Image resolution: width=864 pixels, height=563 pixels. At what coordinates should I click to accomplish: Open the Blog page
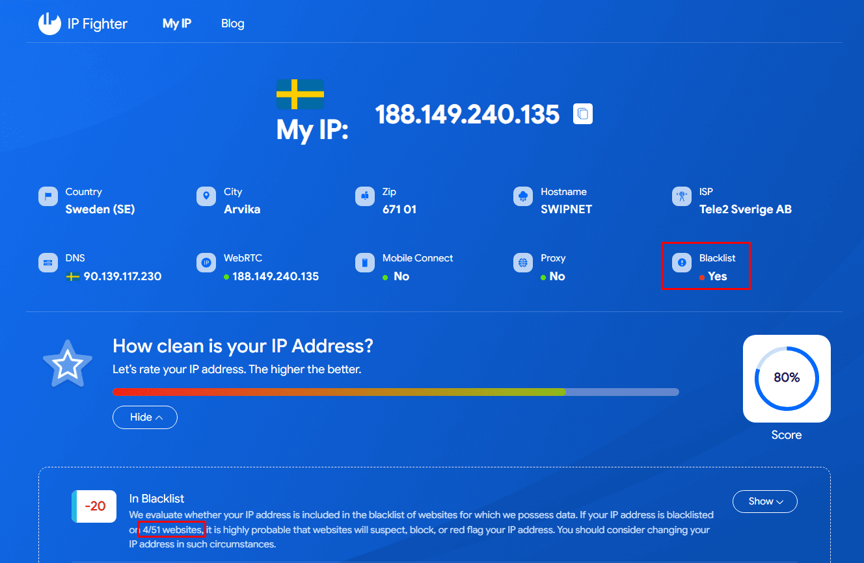[232, 23]
